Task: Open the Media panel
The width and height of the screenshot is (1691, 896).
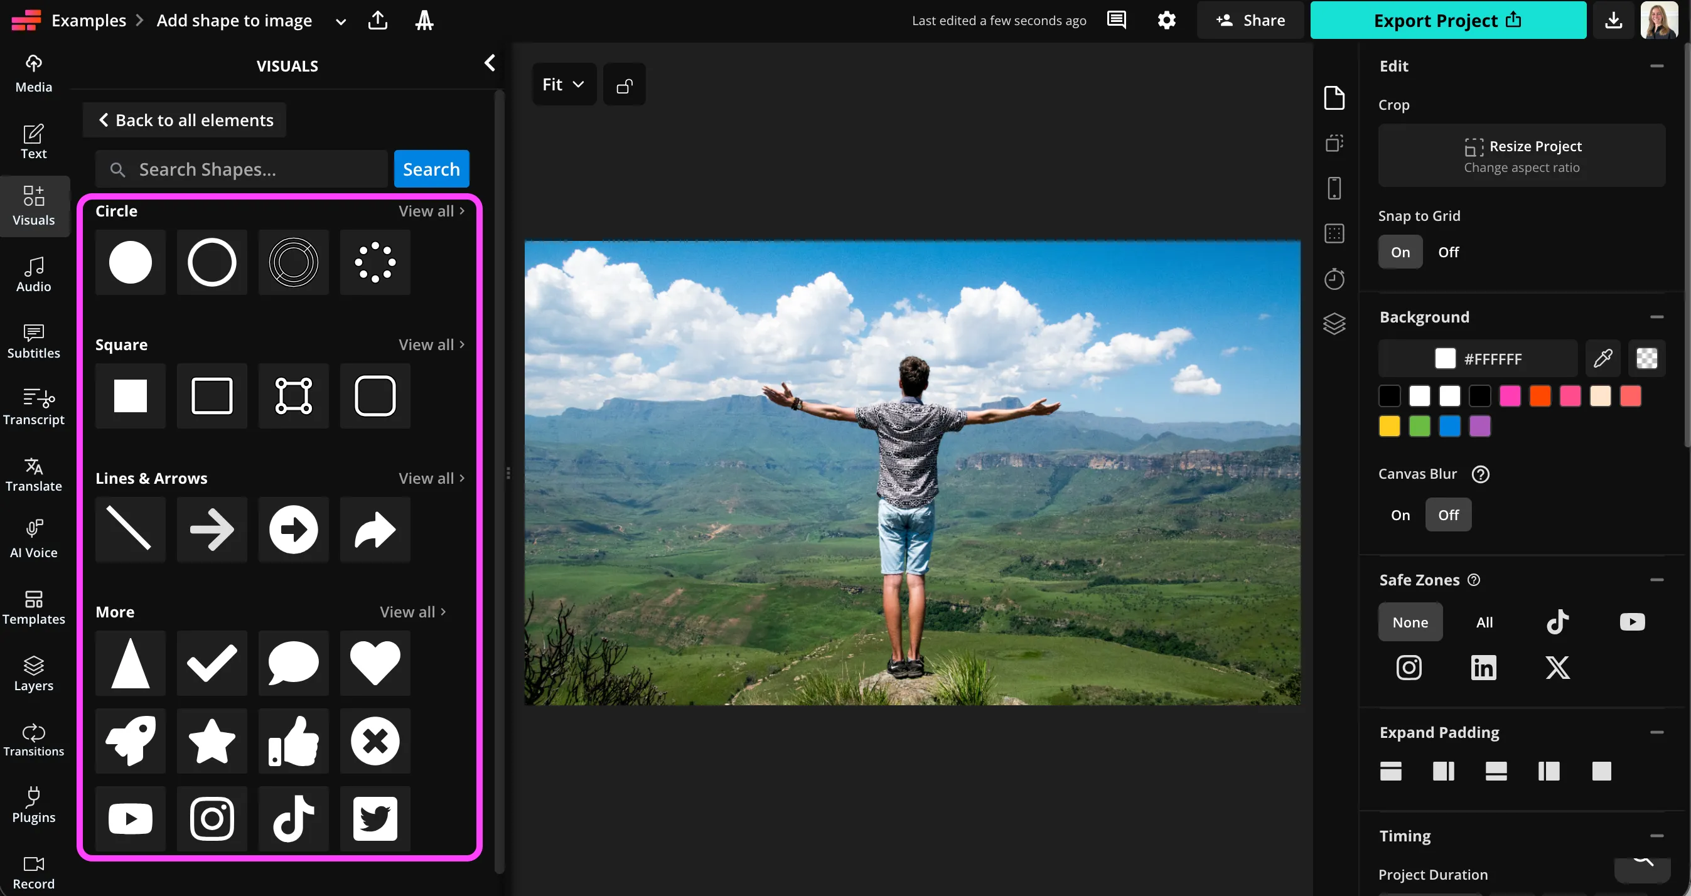Action: [33, 72]
